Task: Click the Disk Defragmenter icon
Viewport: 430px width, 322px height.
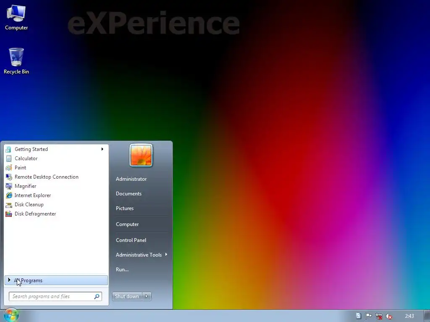Action: pyautogui.click(x=8, y=214)
